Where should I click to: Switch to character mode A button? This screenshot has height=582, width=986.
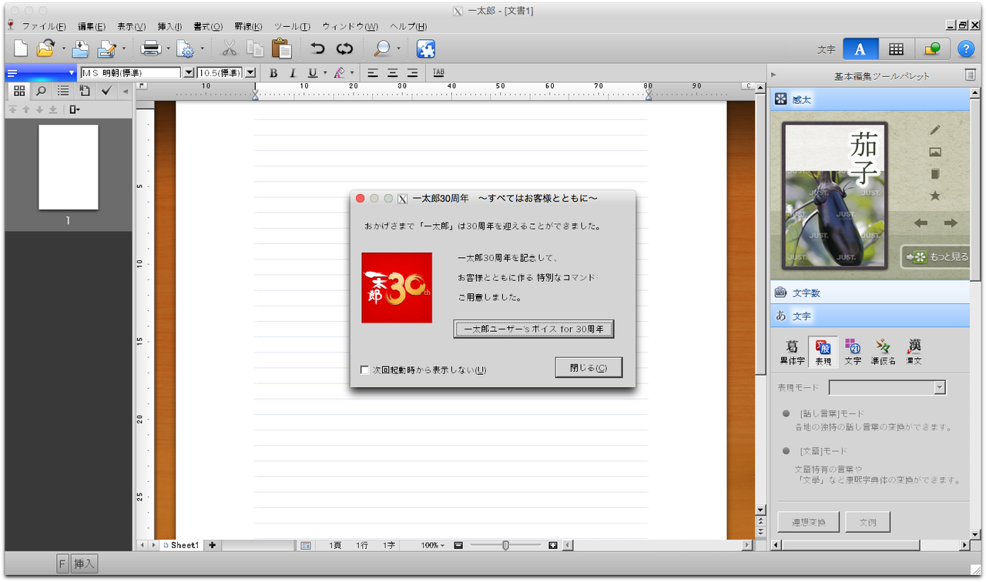tap(860, 48)
